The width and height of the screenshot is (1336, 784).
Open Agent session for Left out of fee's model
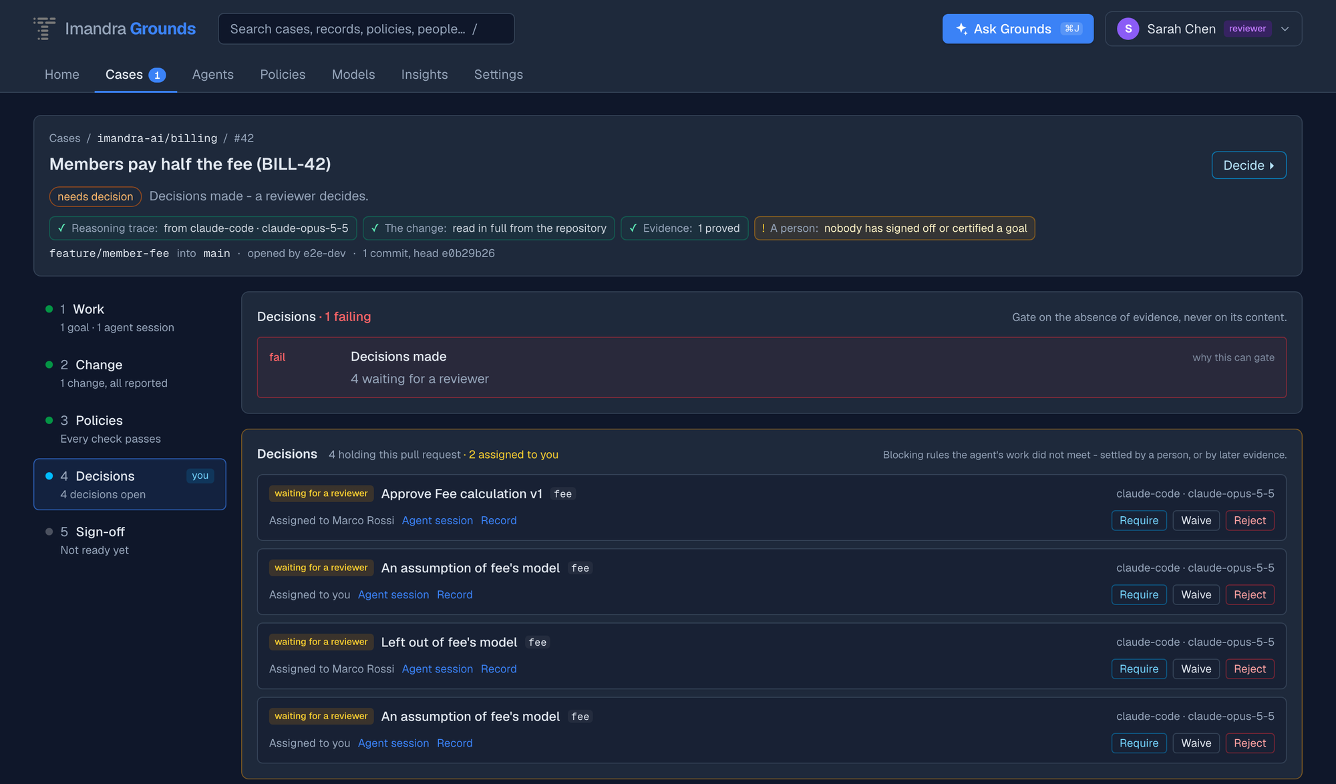(438, 668)
